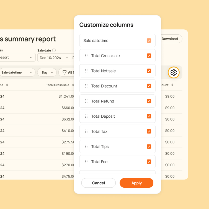Sort by the discount column arrows

tap(172, 85)
